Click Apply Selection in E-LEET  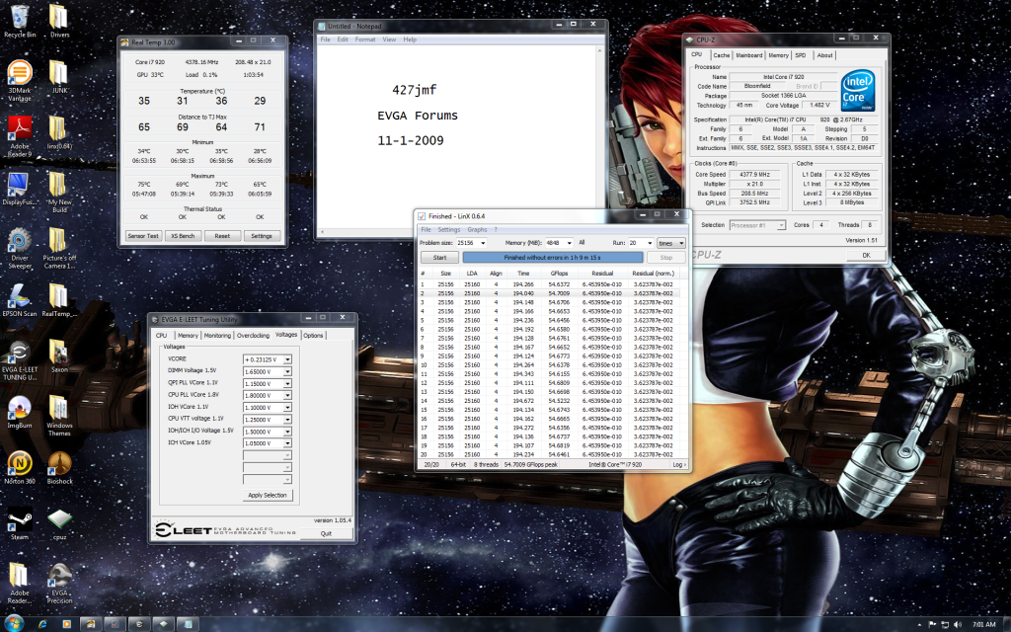tap(268, 495)
